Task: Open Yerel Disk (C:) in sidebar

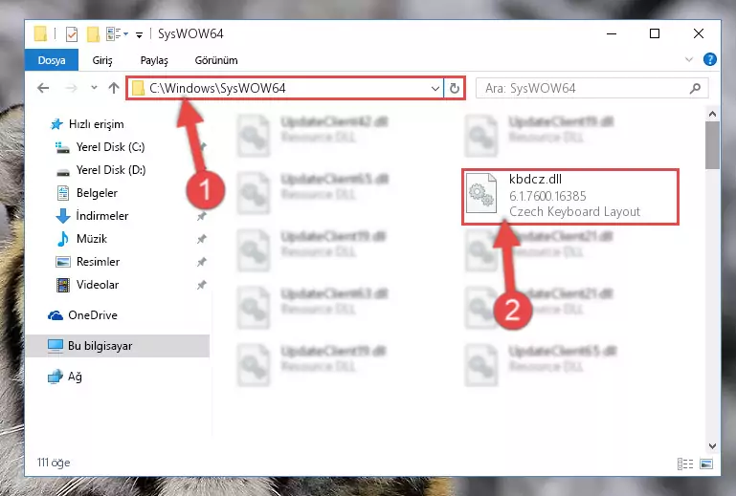Action: pos(100,147)
